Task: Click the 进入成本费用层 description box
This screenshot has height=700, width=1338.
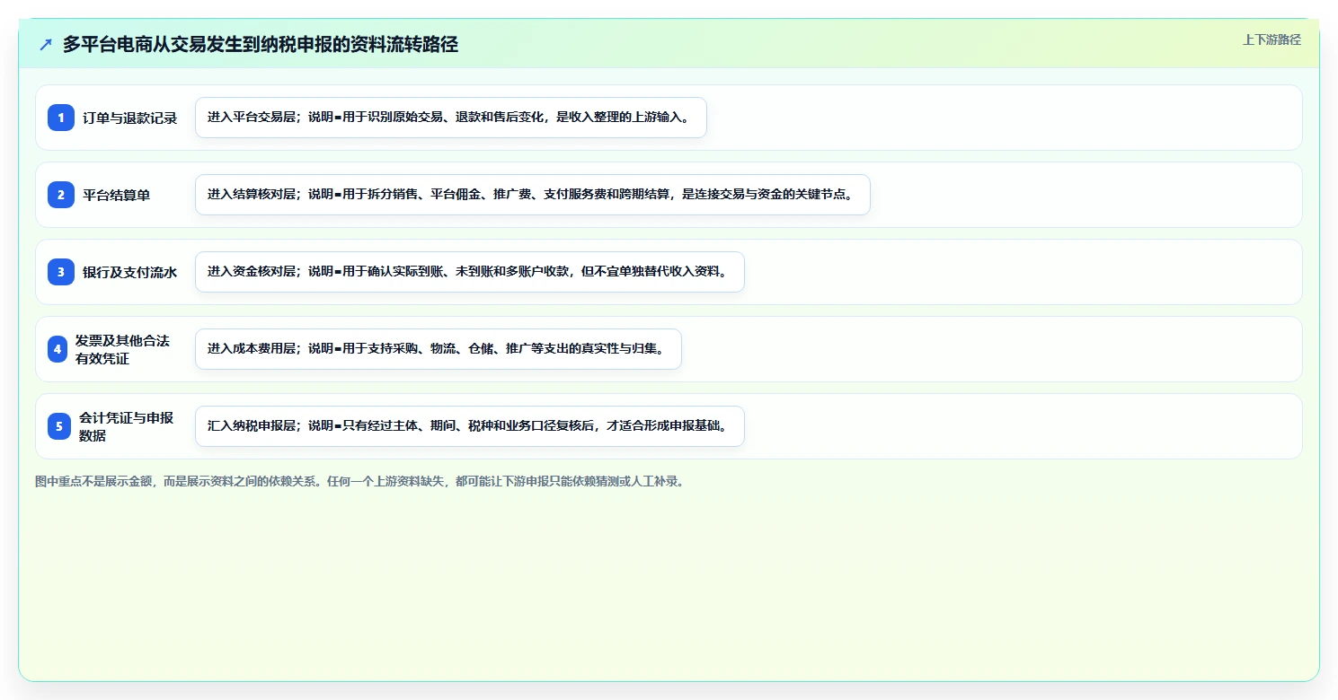Action: click(439, 349)
